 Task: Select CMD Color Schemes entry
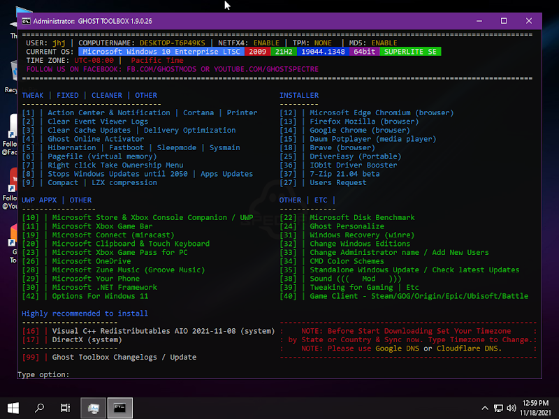tap(347, 261)
